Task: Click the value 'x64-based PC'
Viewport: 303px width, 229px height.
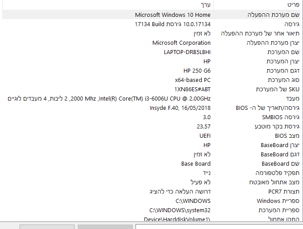Action: (193, 80)
